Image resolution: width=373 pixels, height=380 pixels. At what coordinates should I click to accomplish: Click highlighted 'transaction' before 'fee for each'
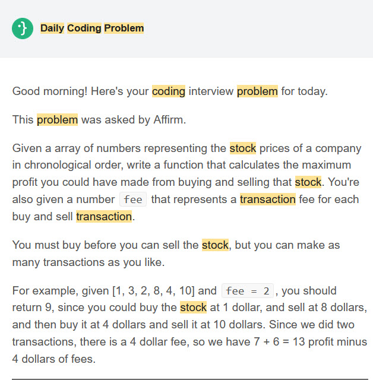267,199
